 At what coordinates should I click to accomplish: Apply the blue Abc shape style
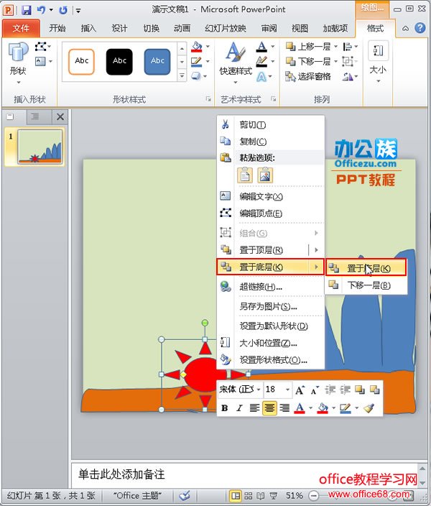157,62
